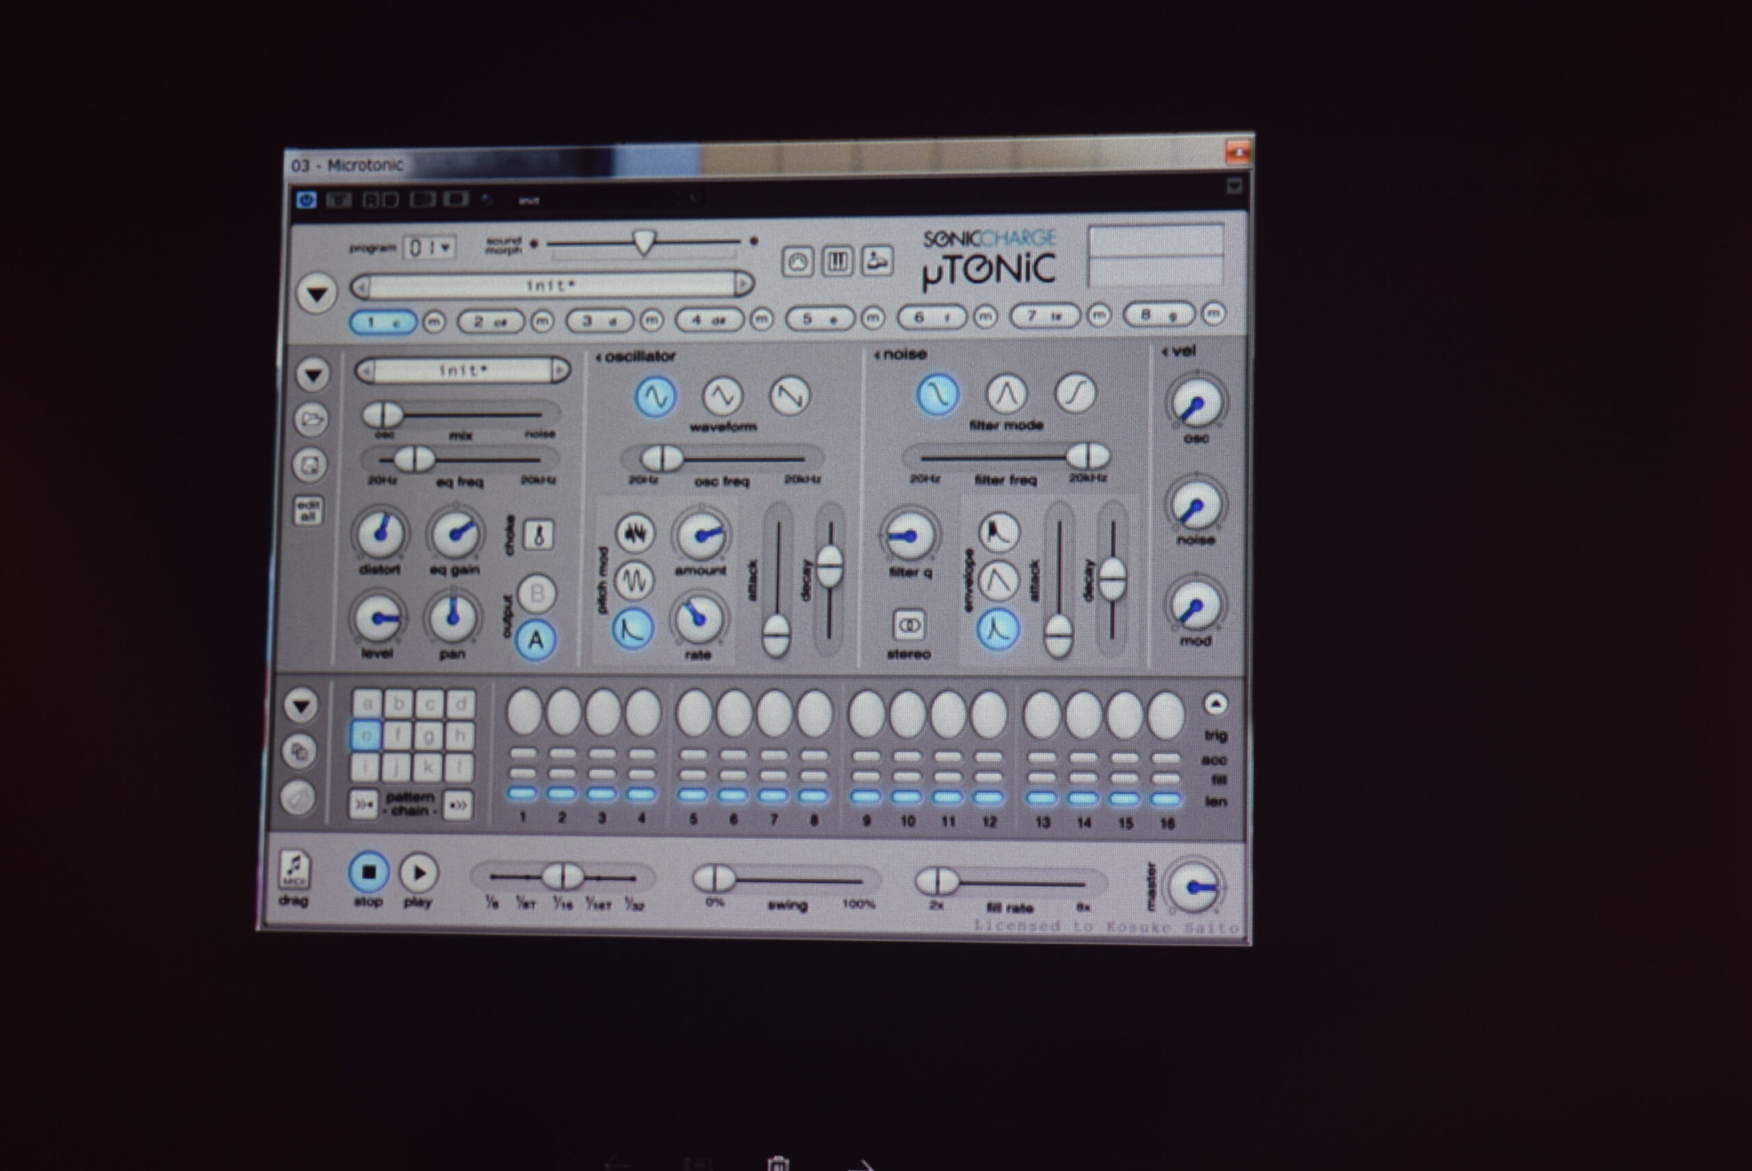Select pattern h

[x=460, y=736]
